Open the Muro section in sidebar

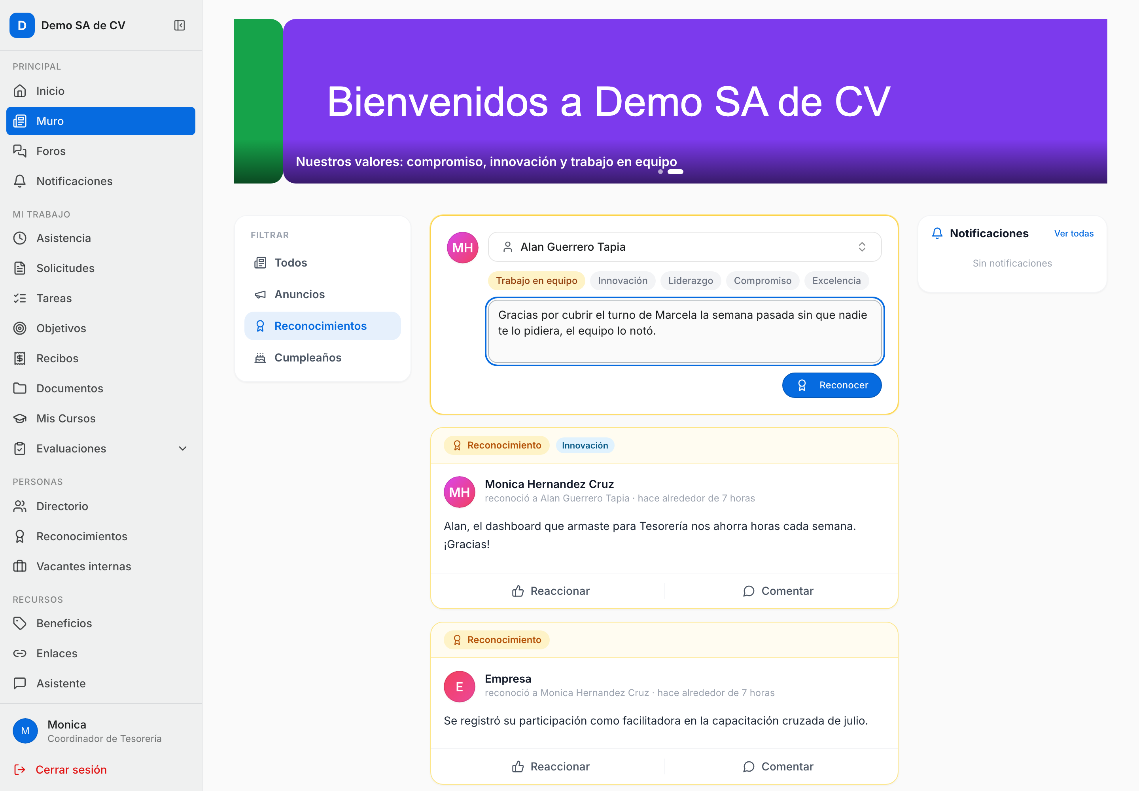coord(100,121)
